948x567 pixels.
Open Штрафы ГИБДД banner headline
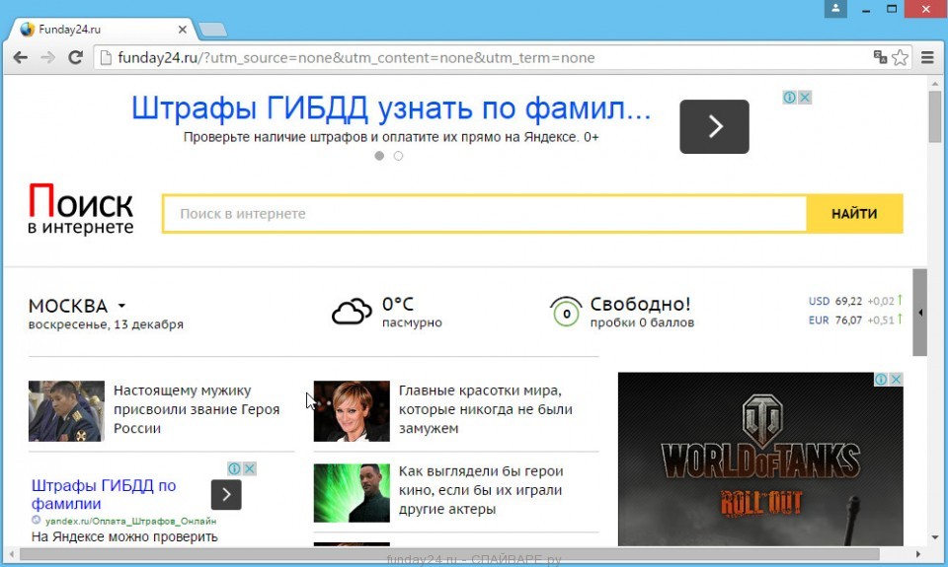click(x=391, y=108)
